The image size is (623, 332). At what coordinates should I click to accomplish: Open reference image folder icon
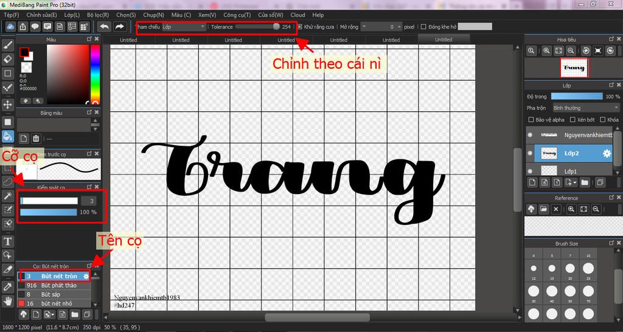pyautogui.click(x=543, y=209)
